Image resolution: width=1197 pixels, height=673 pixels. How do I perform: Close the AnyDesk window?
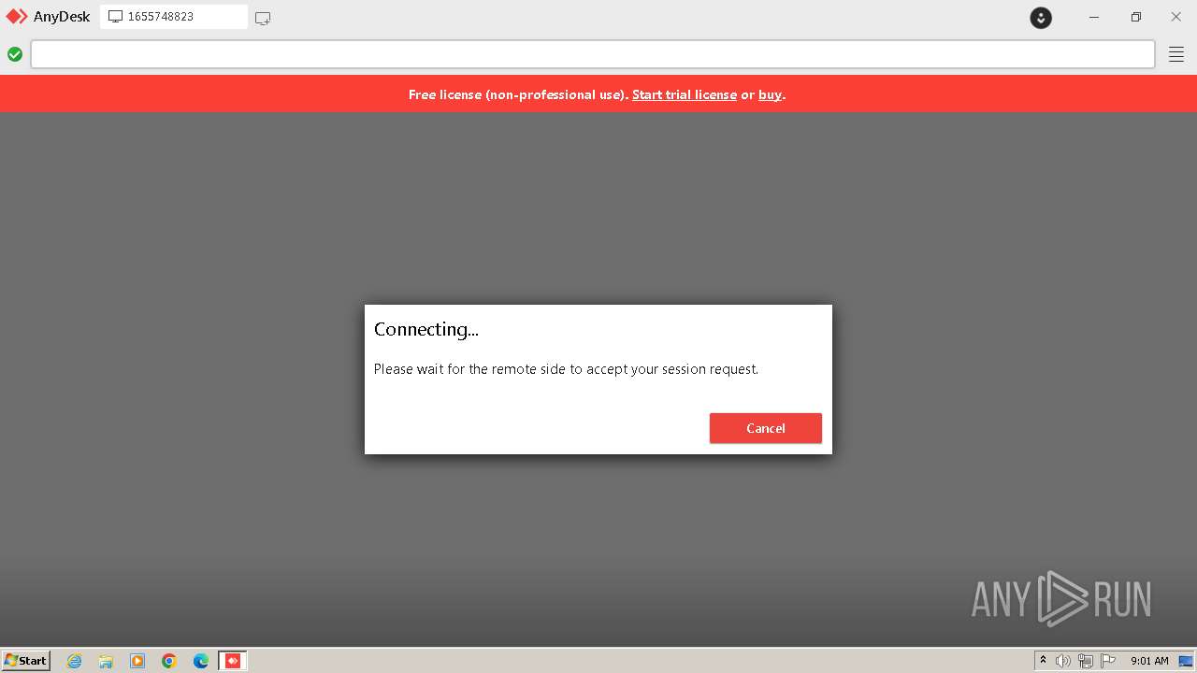coord(1176,17)
